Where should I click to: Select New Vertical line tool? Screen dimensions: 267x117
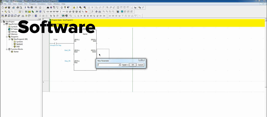[60, 12]
